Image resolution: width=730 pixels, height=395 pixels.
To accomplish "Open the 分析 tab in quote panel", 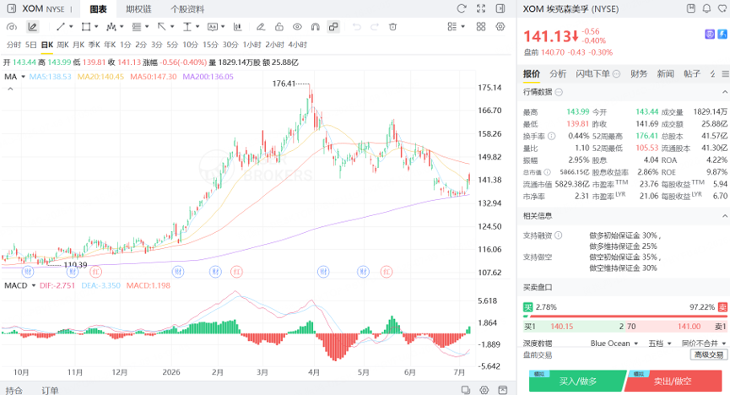I will pos(558,73).
